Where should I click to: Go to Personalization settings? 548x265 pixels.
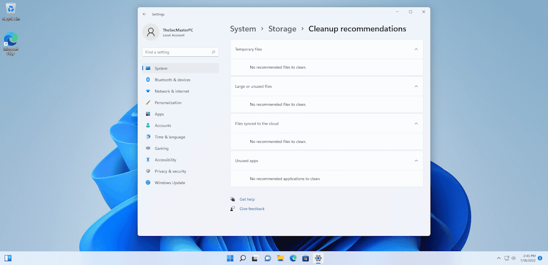tap(181, 103)
